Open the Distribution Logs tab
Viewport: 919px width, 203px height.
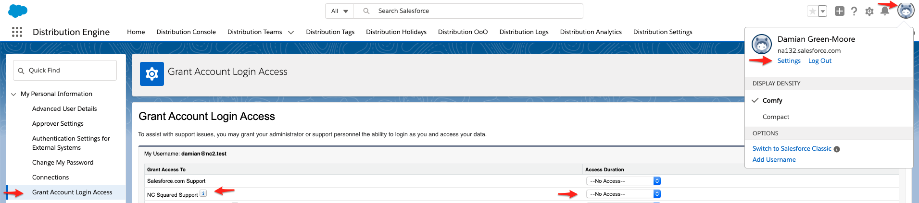[x=524, y=32]
